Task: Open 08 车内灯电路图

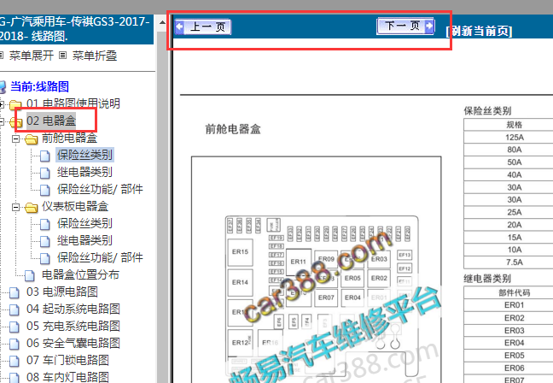Action: click(x=67, y=377)
